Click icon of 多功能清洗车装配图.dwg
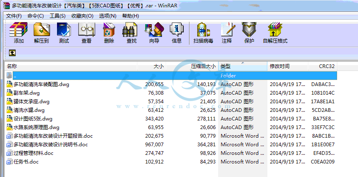358x177 pixels. [9, 84]
